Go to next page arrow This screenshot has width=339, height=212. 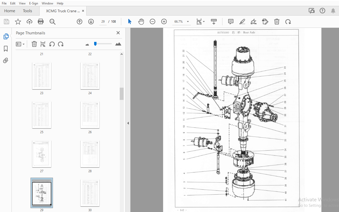[91, 22]
